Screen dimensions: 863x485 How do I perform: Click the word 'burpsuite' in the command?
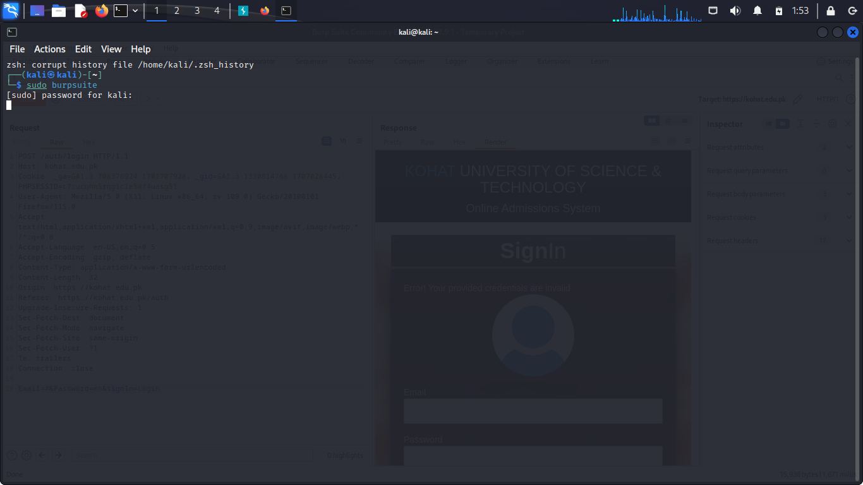pos(75,85)
